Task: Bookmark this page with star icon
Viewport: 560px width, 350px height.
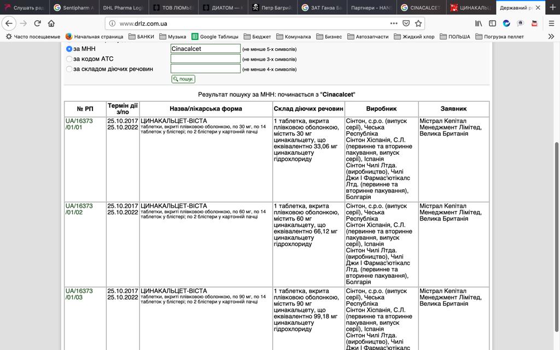Action: pyautogui.click(x=418, y=24)
